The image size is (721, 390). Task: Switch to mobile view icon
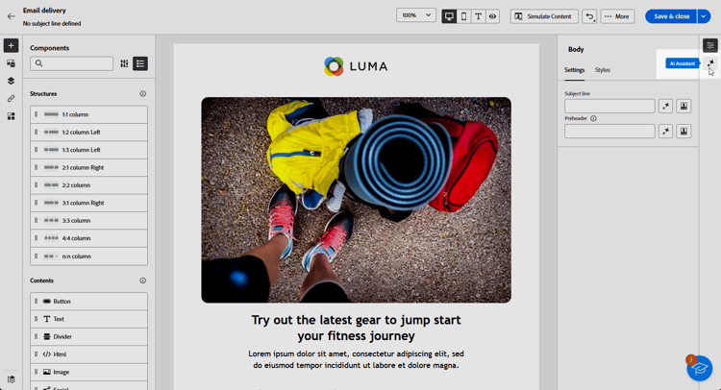click(x=463, y=16)
